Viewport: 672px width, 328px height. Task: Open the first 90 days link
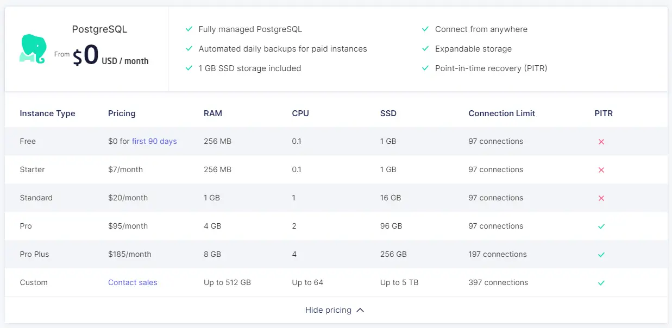click(154, 141)
